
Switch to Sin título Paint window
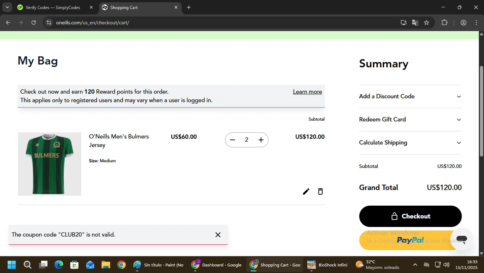pos(158,265)
